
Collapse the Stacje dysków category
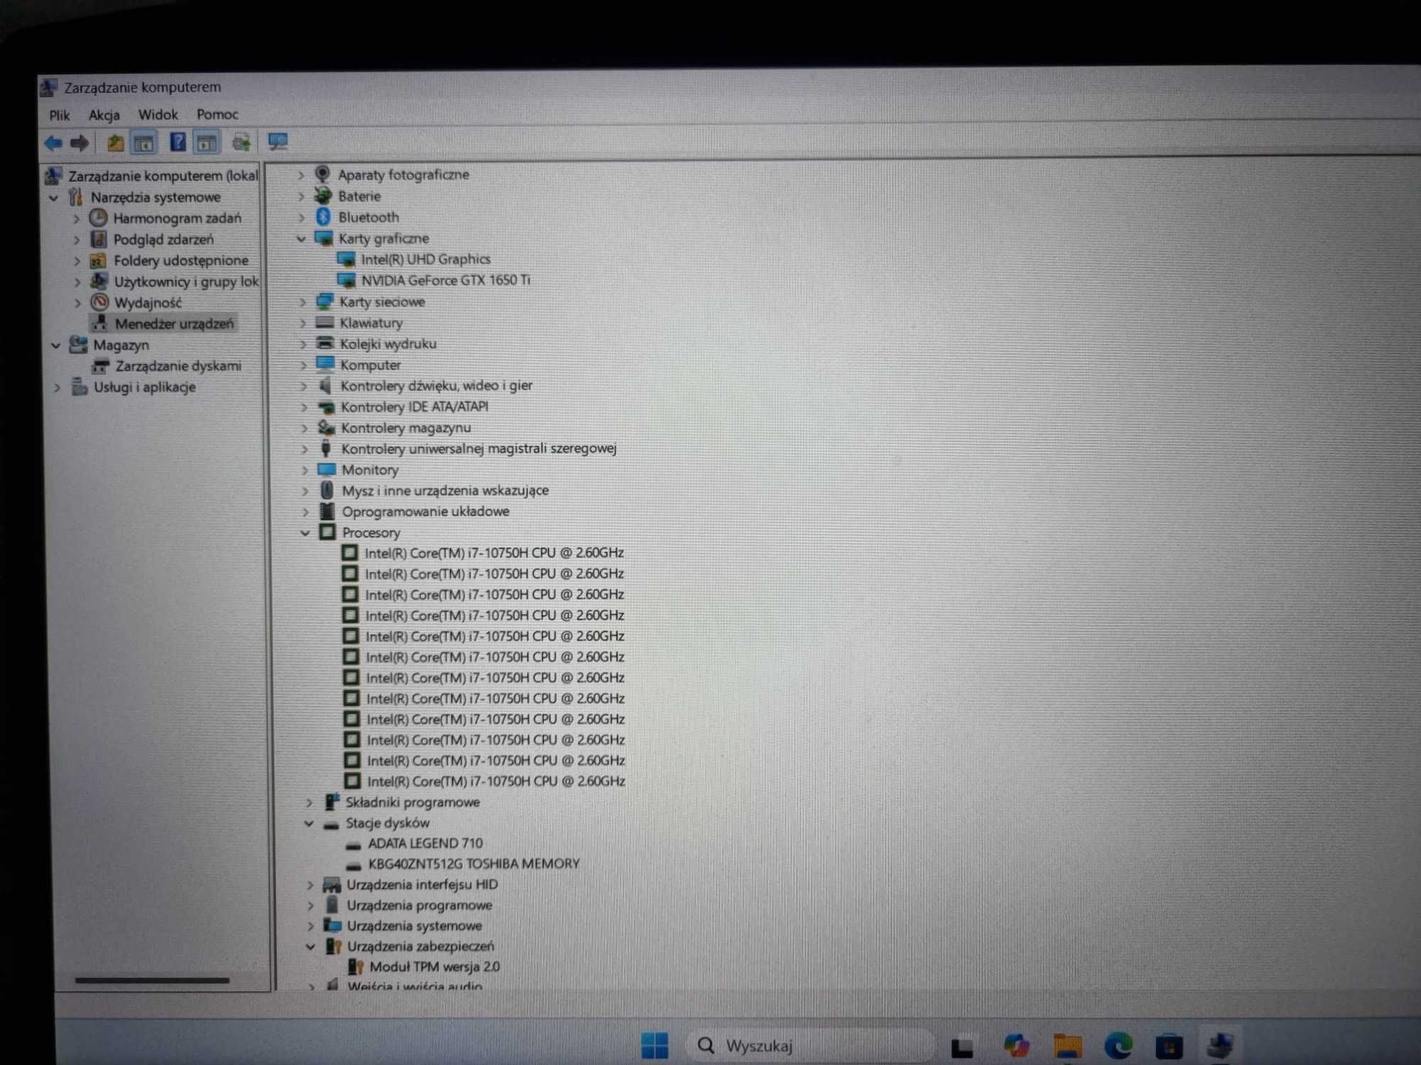[x=309, y=824]
